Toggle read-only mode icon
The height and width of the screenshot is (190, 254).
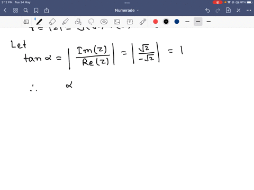pos(26,22)
